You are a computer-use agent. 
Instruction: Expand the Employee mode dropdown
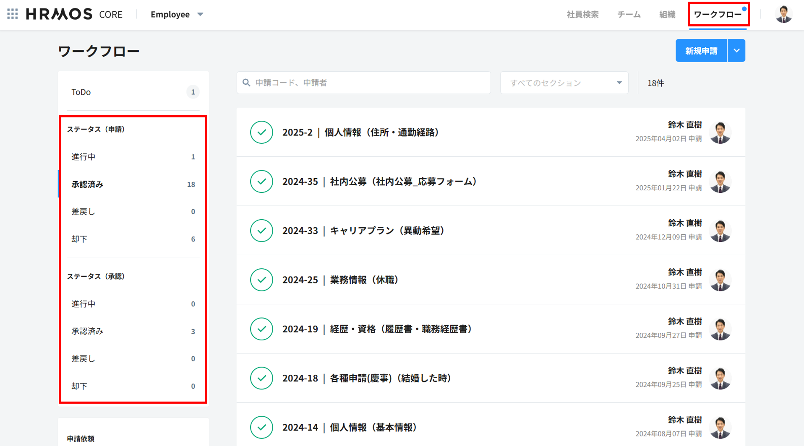click(x=177, y=14)
